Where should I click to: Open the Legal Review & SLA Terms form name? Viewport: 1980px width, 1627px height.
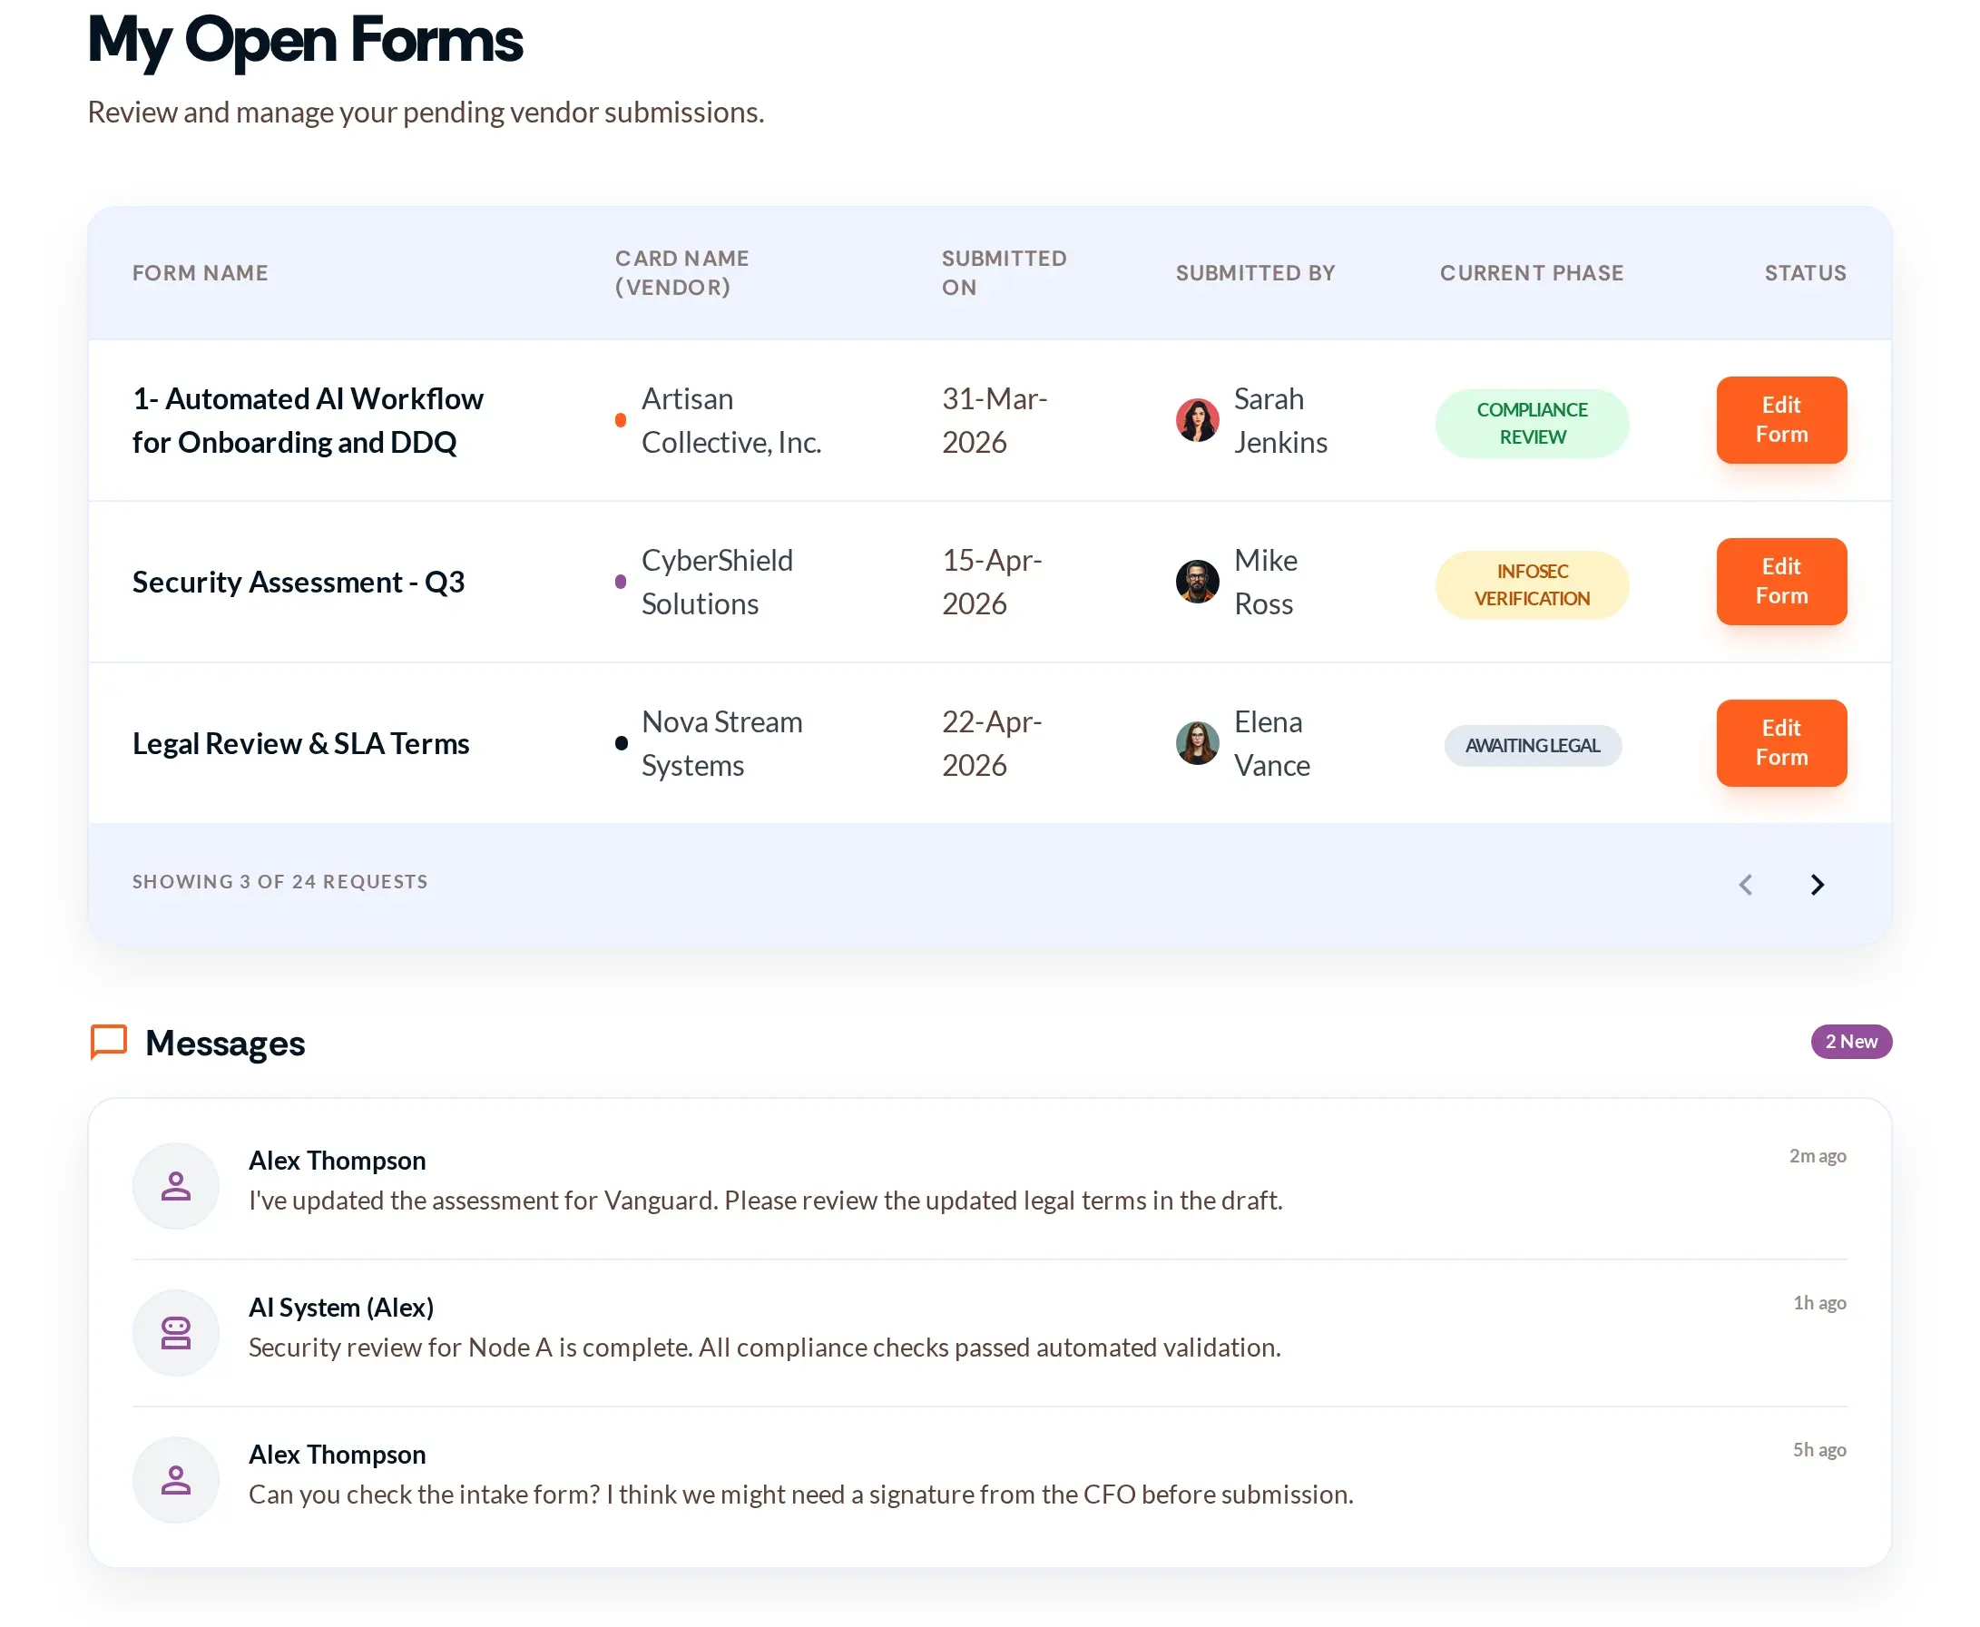point(300,744)
